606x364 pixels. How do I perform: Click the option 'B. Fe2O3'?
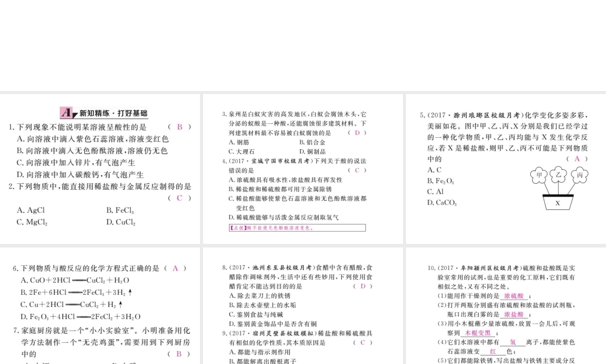pos(441,181)
